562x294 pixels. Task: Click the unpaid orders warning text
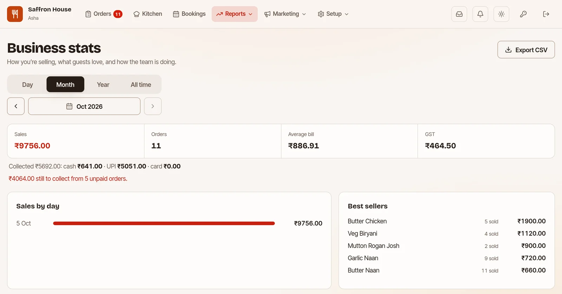[68, 179]
